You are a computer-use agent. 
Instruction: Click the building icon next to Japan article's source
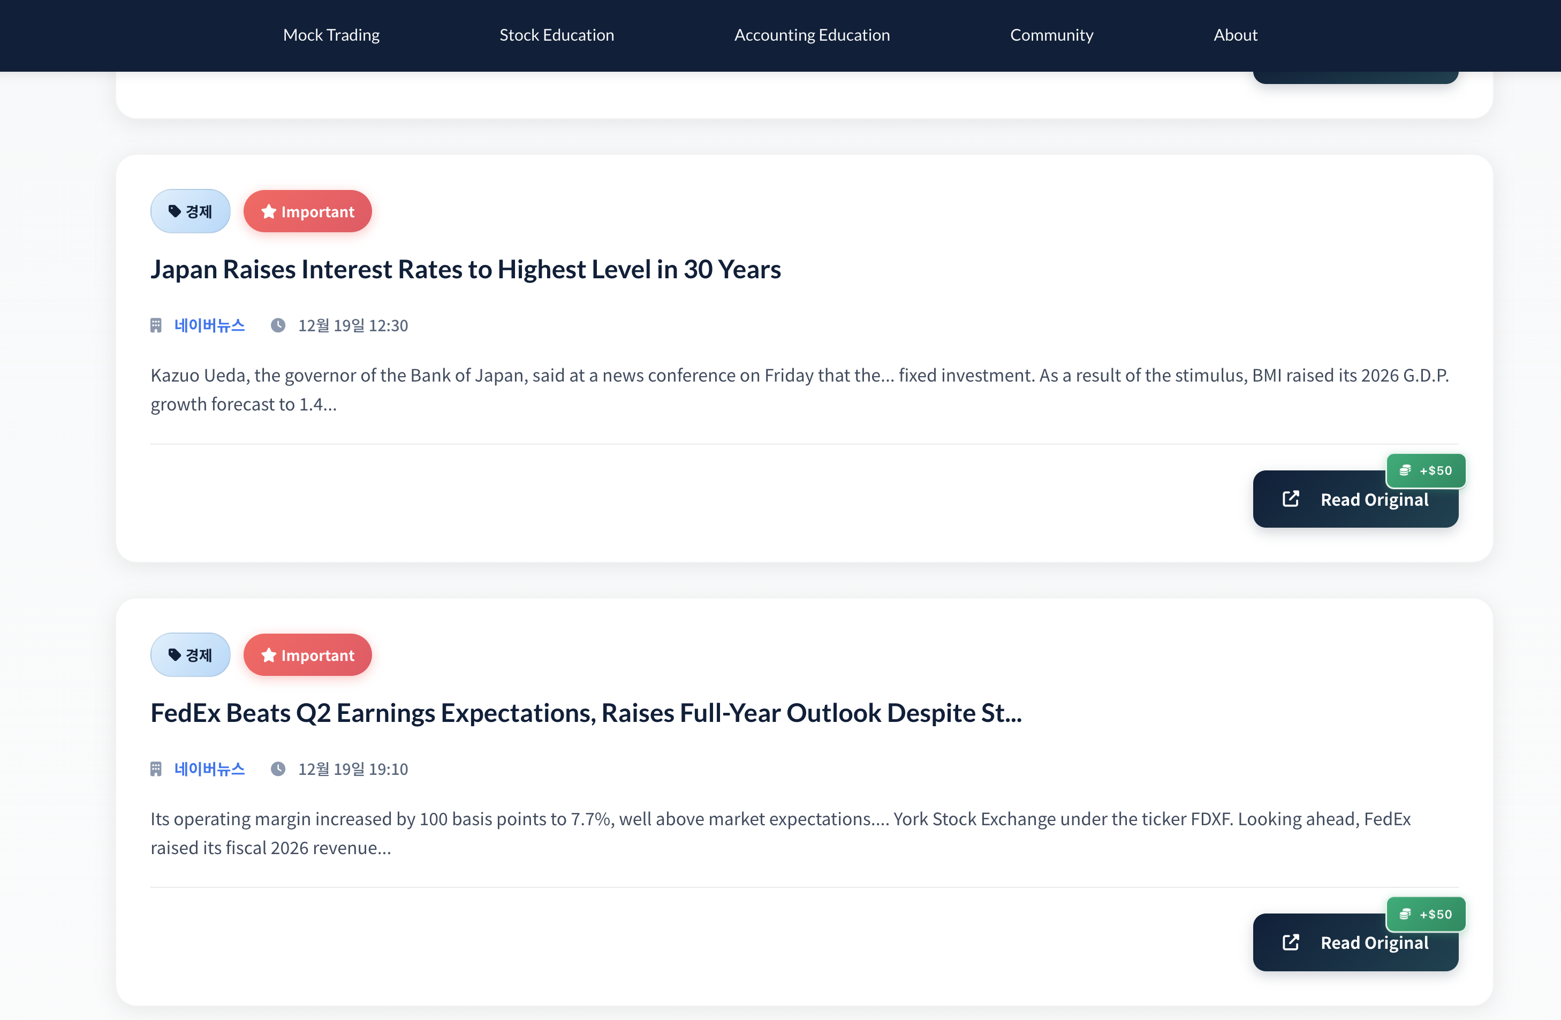coord(156,325)
